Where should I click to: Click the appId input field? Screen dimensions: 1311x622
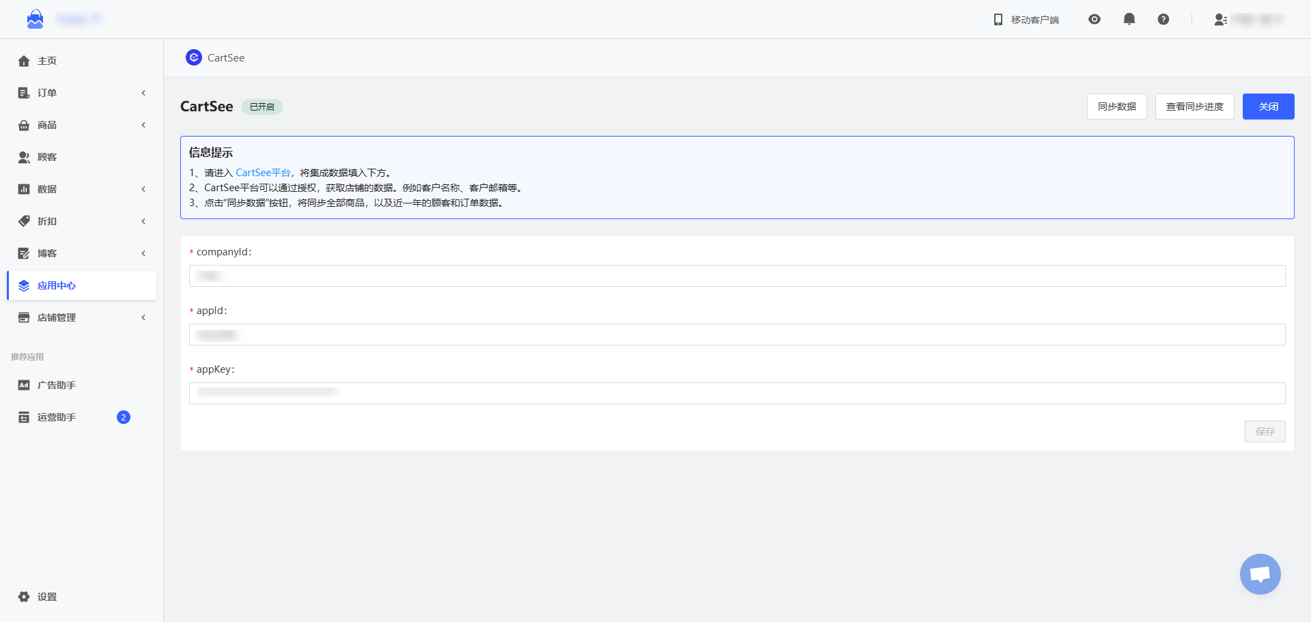[737, 335]
